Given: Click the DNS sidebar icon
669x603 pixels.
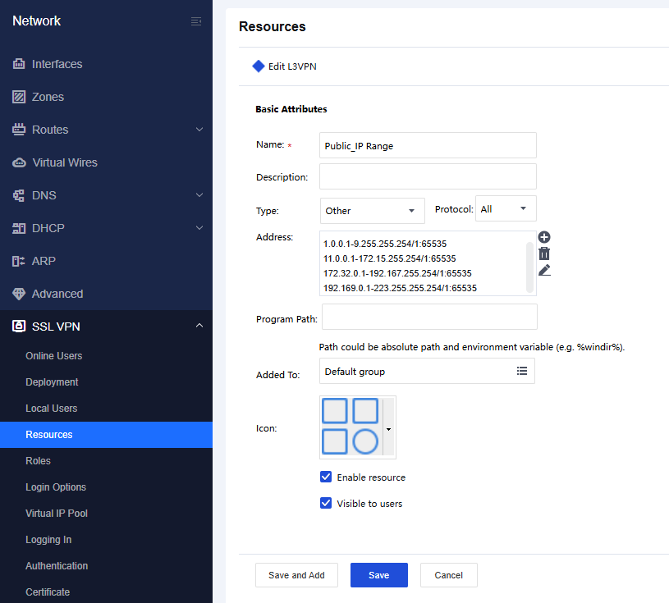Looking at the screenshot, I should pos(19,195).
